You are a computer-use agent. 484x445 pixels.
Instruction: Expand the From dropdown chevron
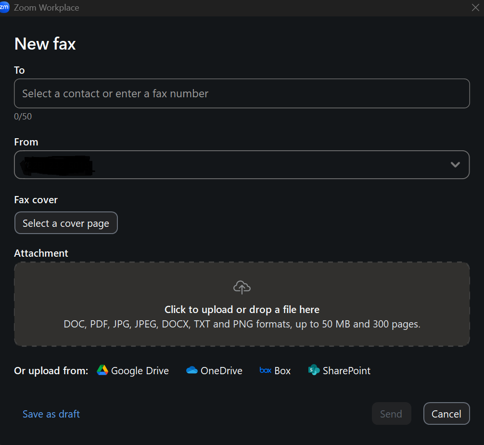pos(455,165)
